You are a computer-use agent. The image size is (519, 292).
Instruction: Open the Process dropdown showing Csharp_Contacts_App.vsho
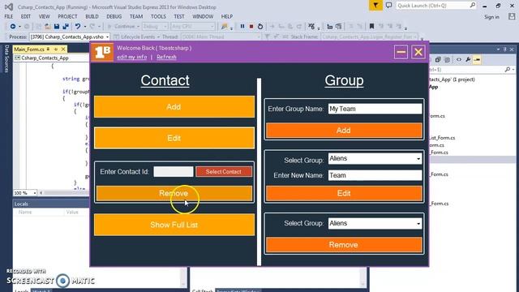[x=107, y=36]
